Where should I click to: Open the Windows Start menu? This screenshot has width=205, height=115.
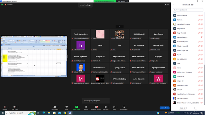coord(3,113)
